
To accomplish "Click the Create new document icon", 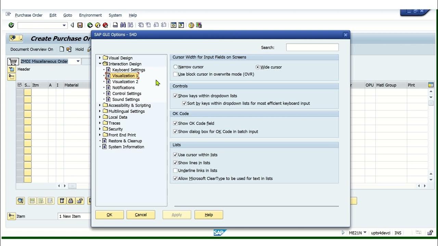I will click(x=62, y=49).
